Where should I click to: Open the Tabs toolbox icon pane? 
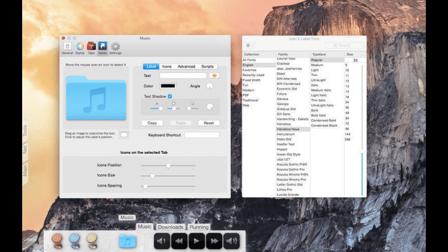[x=91, y=48]
